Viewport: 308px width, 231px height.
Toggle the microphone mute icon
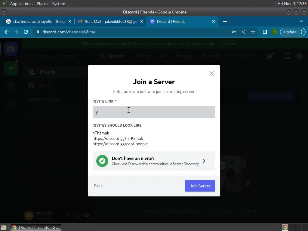(x=67, y=215)
